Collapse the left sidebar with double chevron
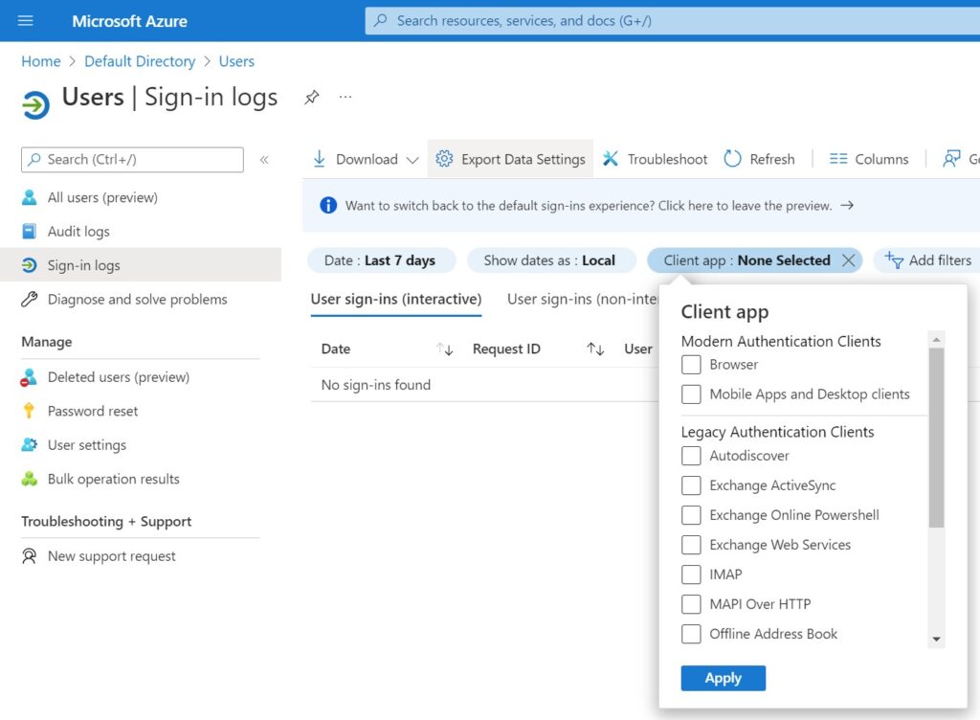Image resolution: width=980 pixels, height=720 pixels. point(264,159)
